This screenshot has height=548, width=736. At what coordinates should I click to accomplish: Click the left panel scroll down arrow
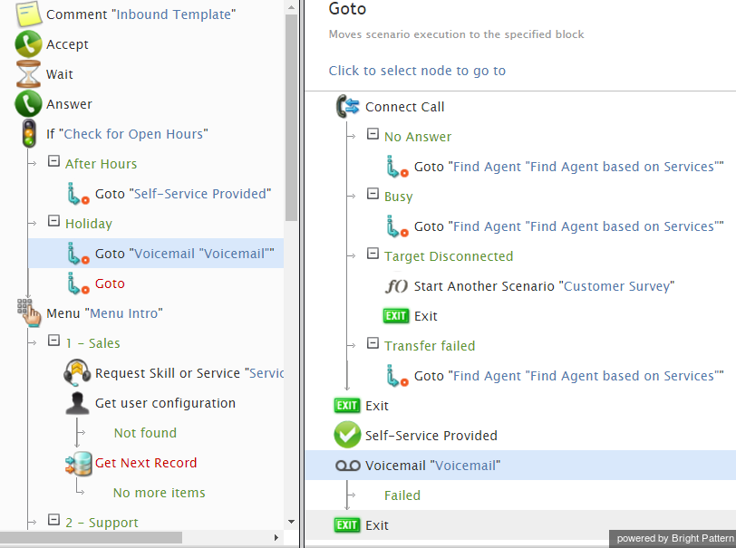291,522
